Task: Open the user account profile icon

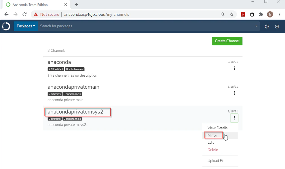Action: coord(277,26)
